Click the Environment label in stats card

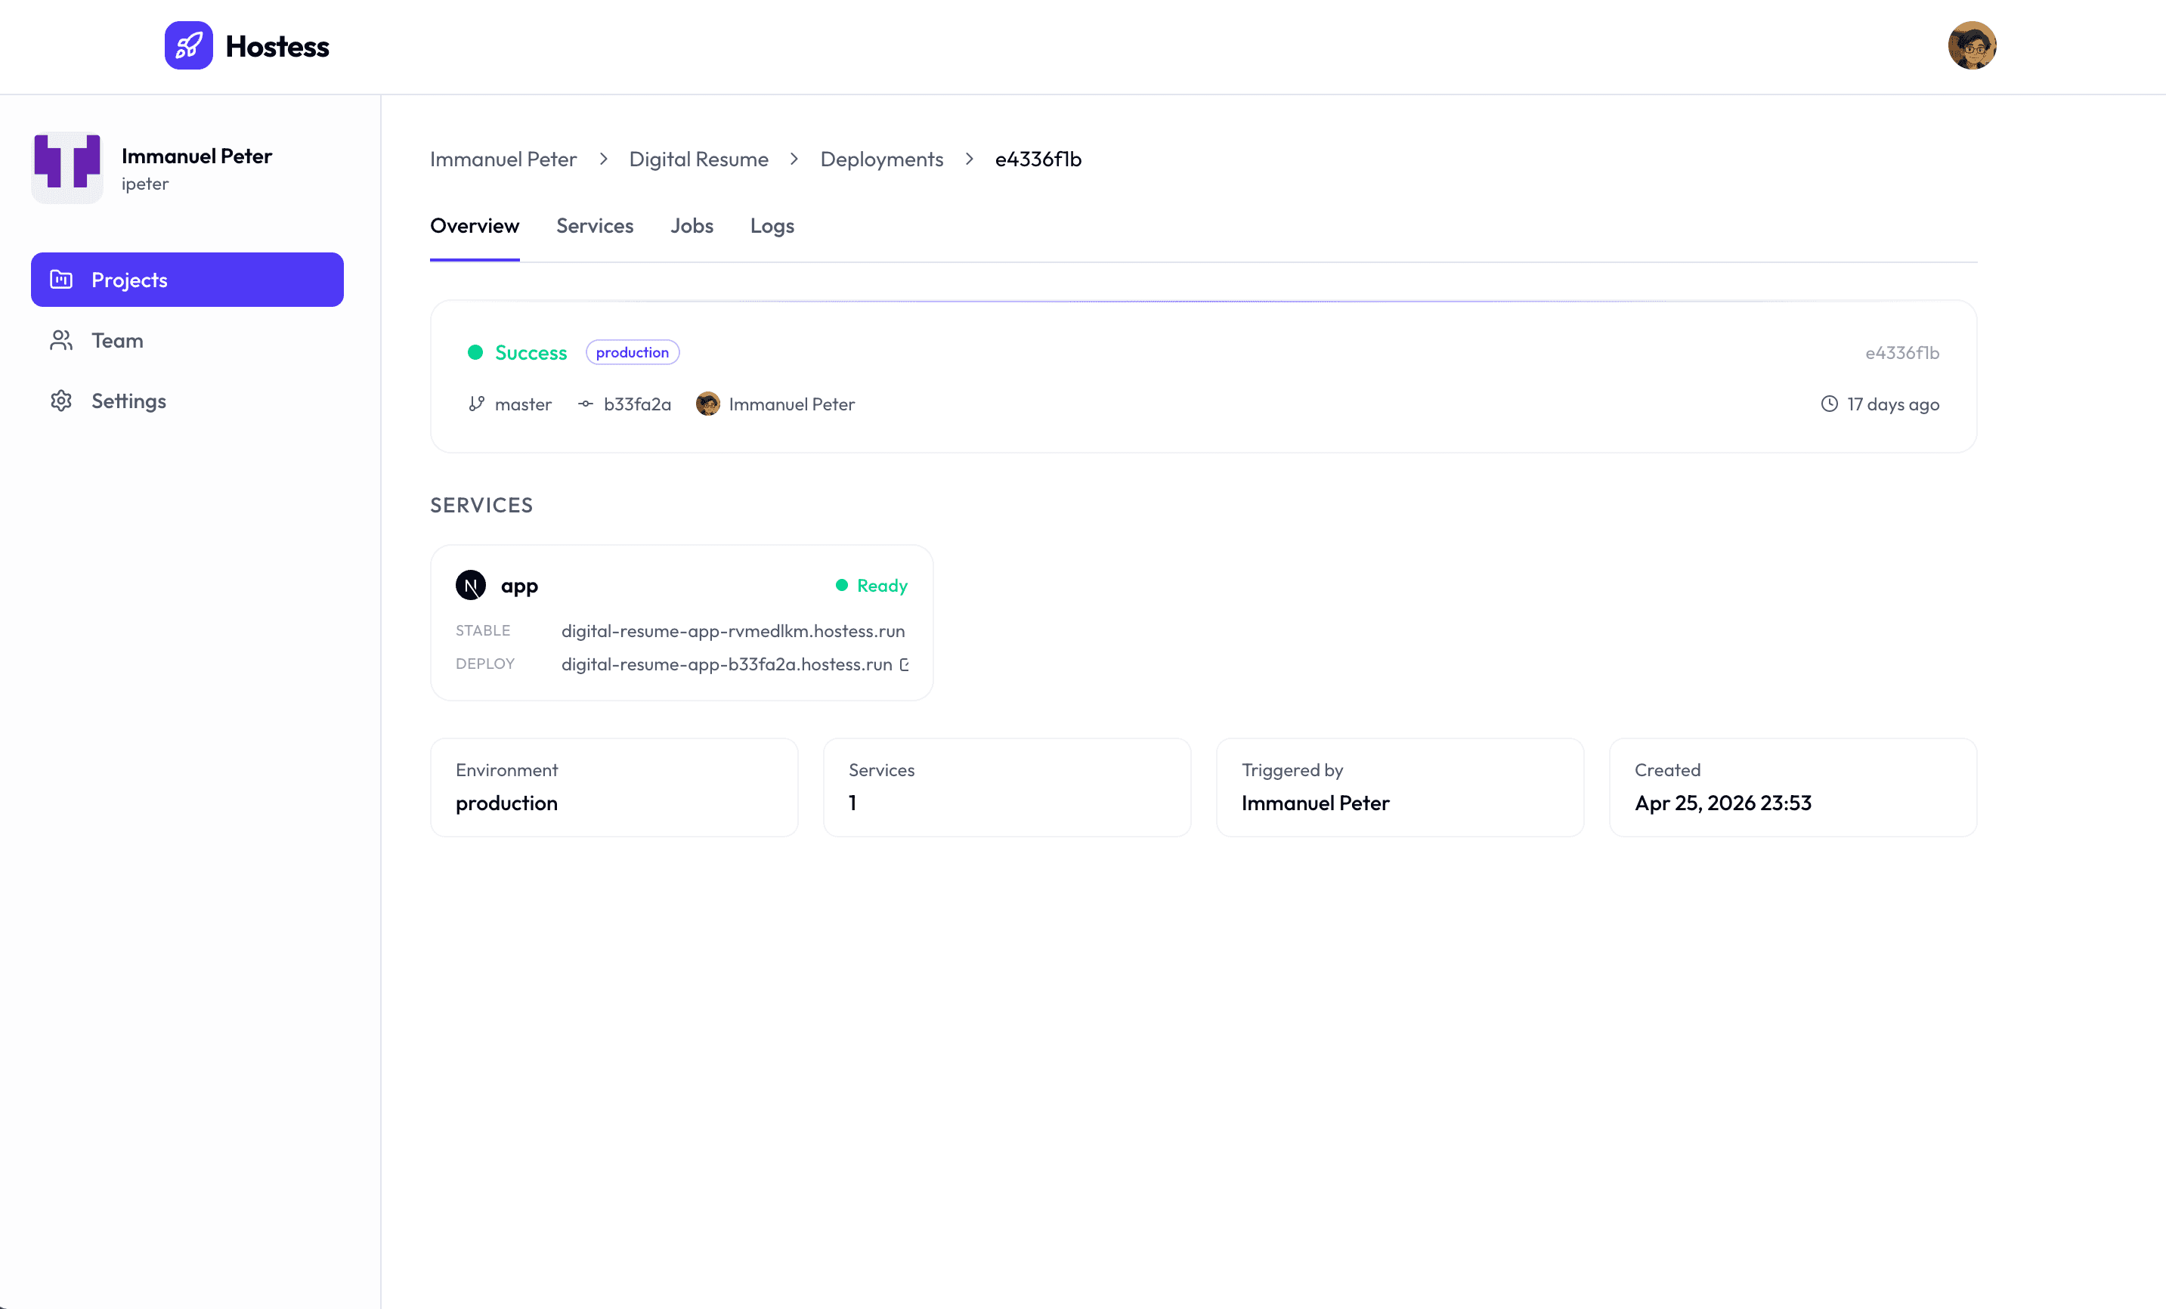click(x=506, y=770)
